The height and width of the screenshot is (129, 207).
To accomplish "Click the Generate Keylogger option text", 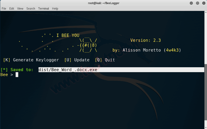I will point(36,60).
